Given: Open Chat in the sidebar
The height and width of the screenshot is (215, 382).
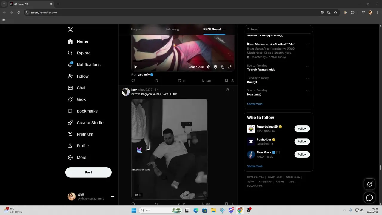Looking at the screenshot, I should [x=77, y=88].
